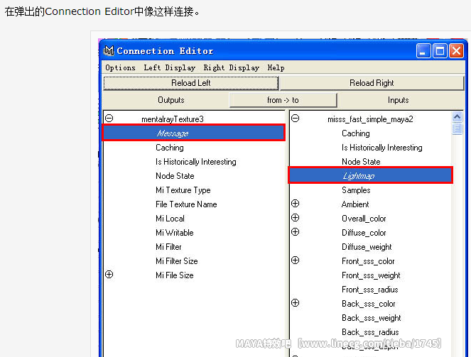Select the Mi Filter attribute
This screenshot has width=471, height=357.
[168, 247]
